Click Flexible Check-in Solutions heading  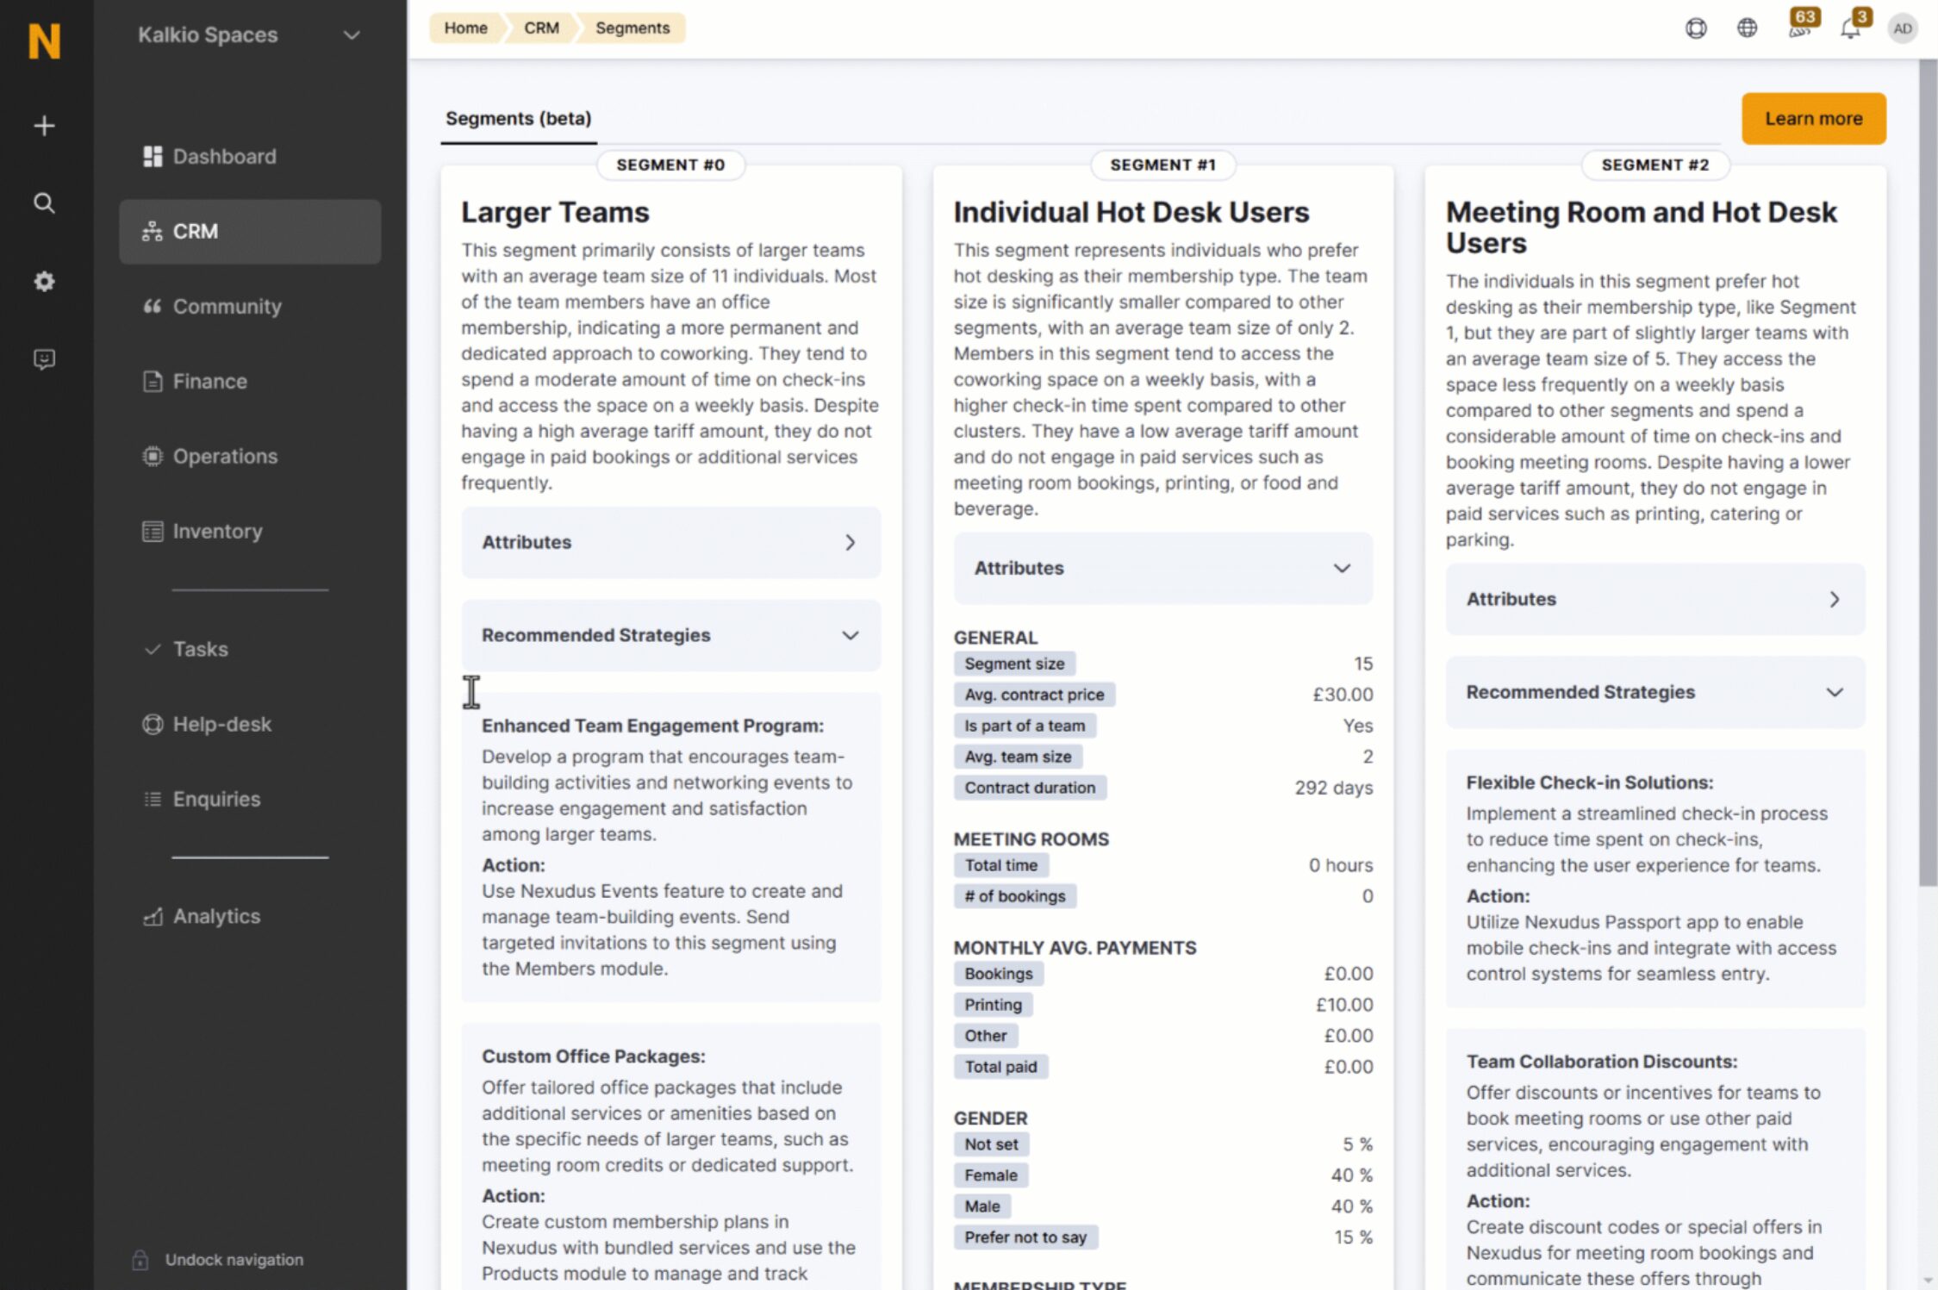(x=1589, y=782)
